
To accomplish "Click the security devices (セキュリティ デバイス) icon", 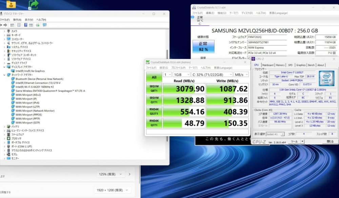I will tap(9, 51).
